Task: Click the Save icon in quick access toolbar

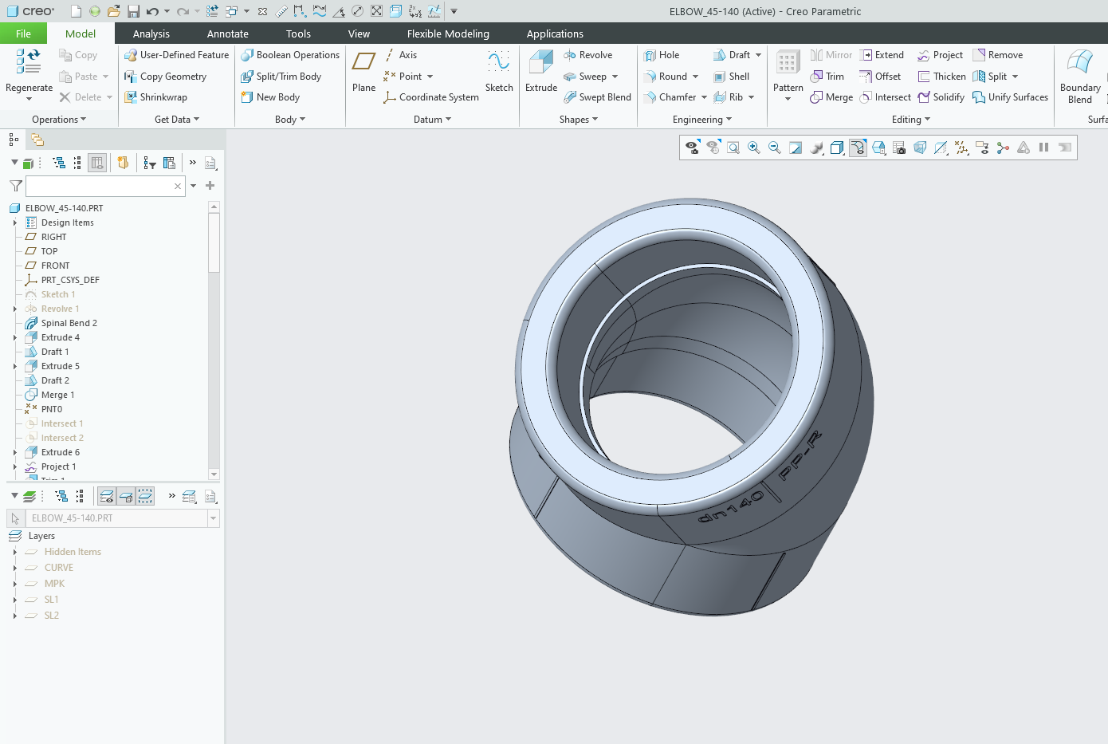Action: (x=133, y=11)
